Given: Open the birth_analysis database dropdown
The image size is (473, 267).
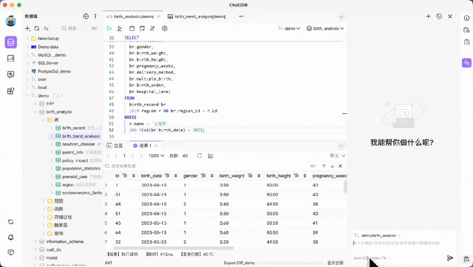Looking at the screenshot, I should pos(326,28).
